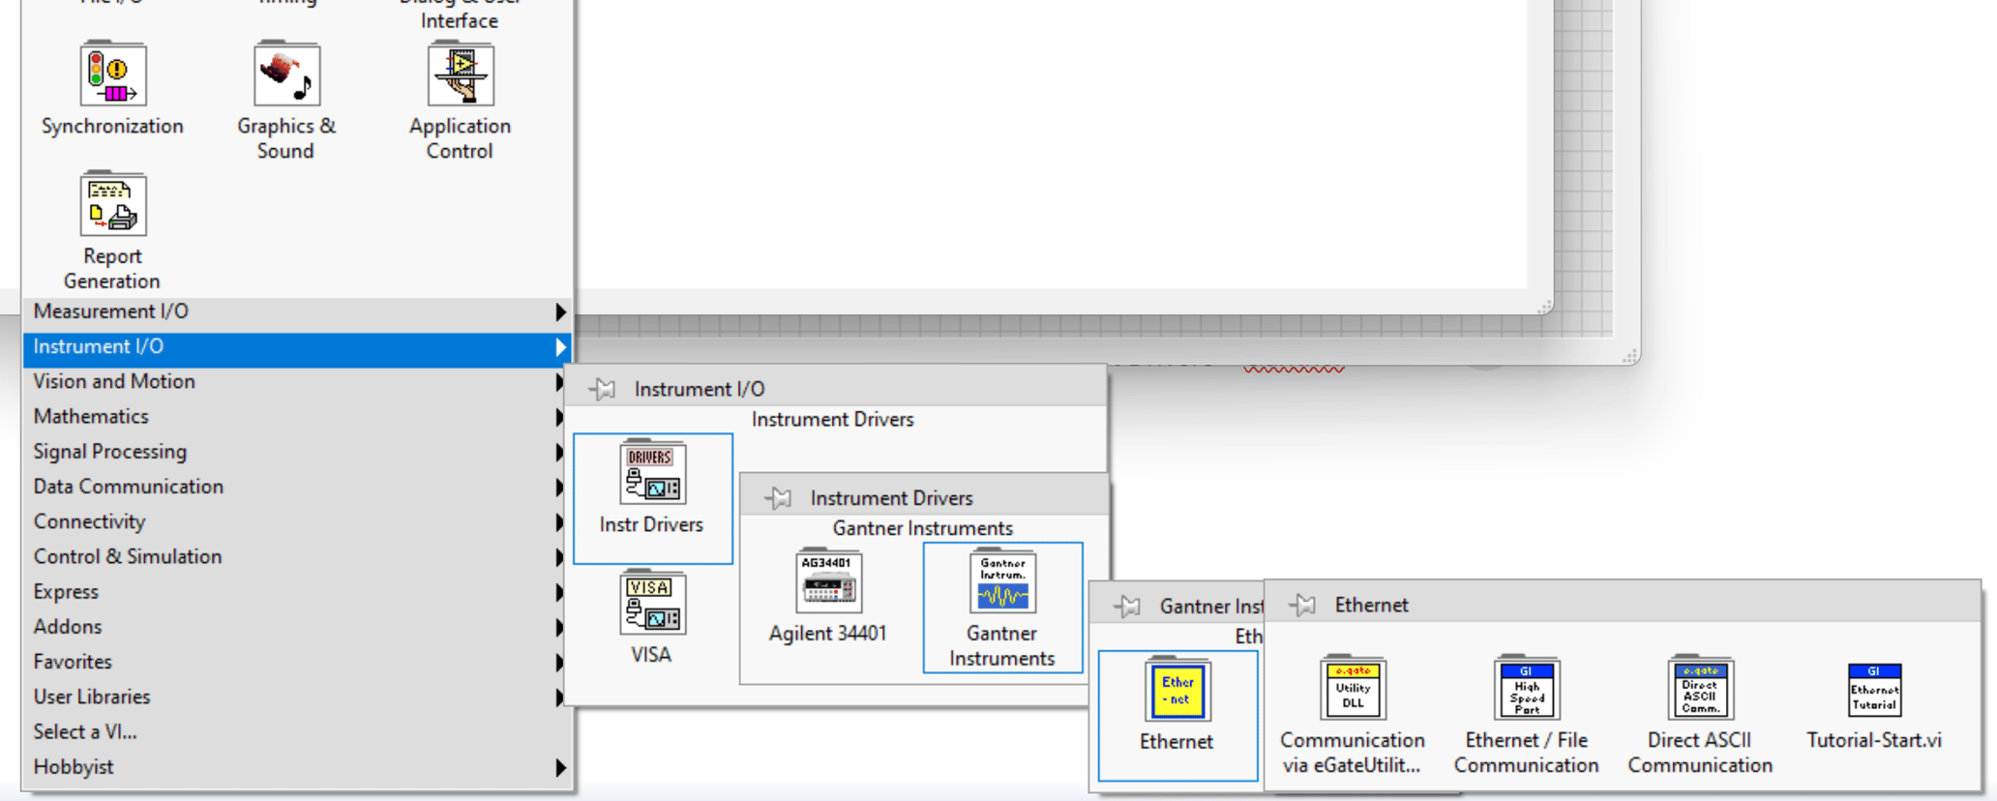Select the Graphics & Sound palette icon
Screen dimensions: 1997x801
click(286, 74)
